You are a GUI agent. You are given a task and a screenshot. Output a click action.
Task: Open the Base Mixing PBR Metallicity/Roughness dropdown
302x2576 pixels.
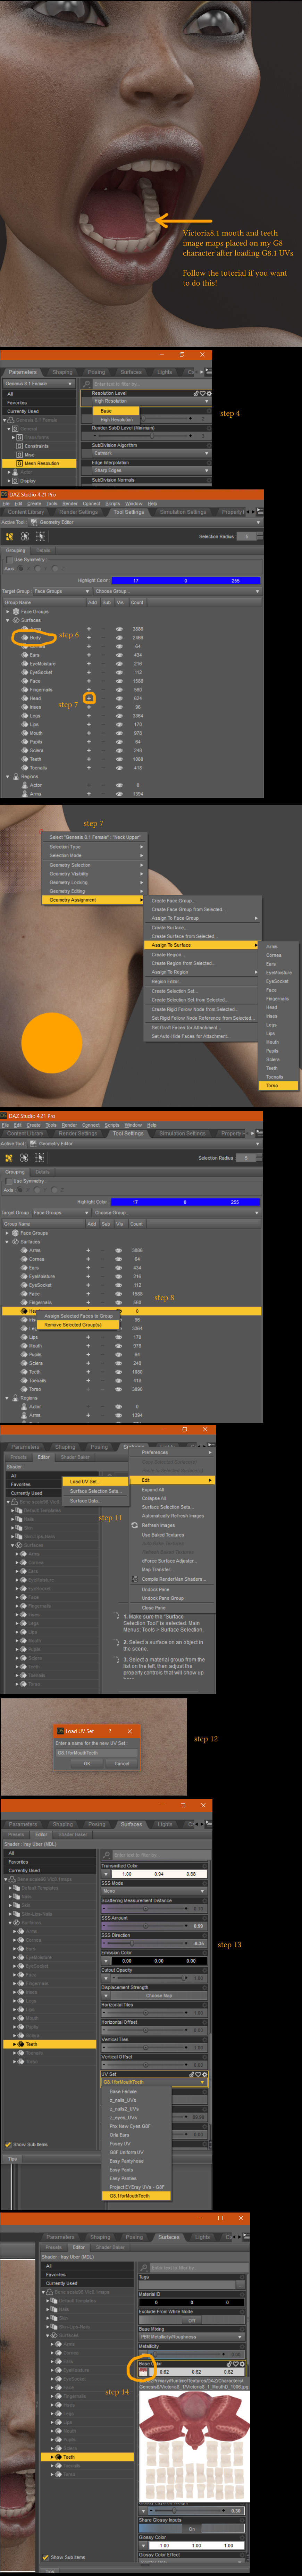[x=192, y=2337]
